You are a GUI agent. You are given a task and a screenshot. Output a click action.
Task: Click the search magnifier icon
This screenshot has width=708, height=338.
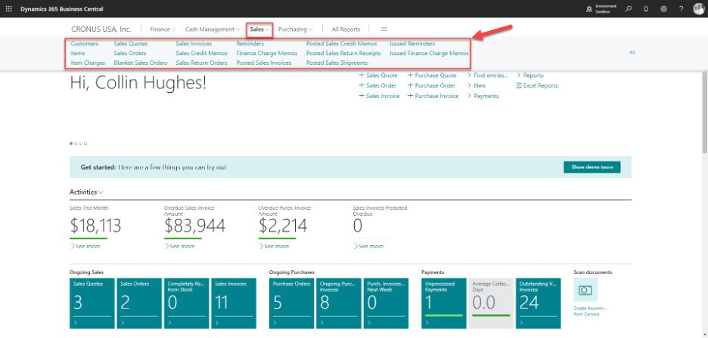click(628, 9)
